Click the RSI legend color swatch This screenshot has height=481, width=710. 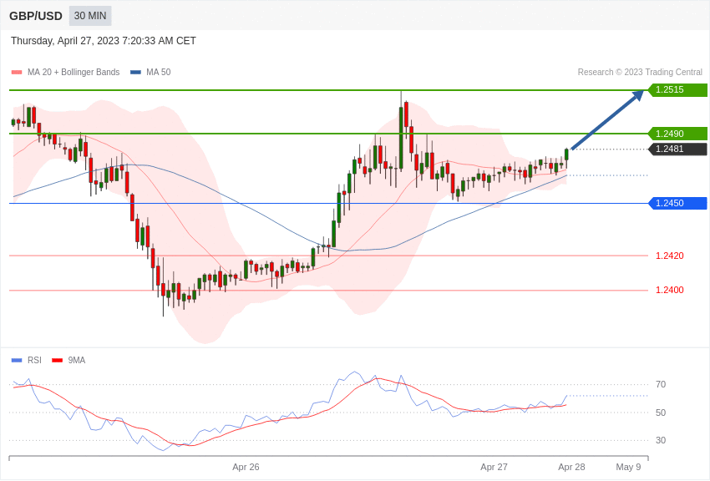pyautogui.click(x=17, y=360)
